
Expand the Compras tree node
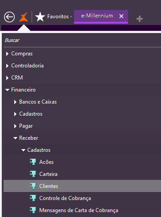7,54
